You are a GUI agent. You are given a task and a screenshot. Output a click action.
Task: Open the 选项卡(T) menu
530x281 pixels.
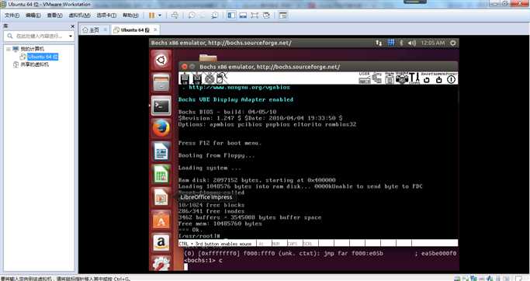tap(106, 16)
